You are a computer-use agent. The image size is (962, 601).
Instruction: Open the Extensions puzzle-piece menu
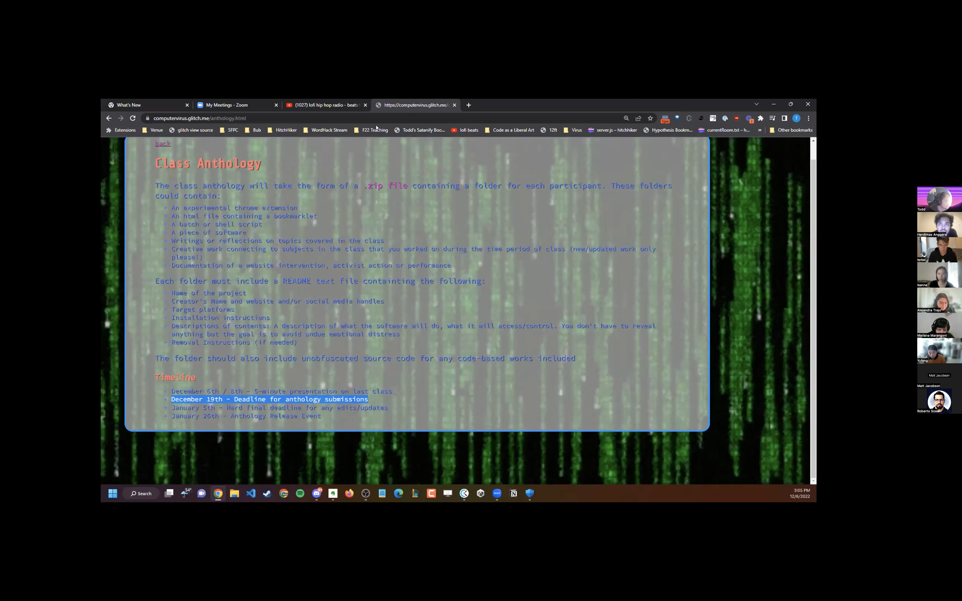pyautogui.click(x=760, y=118)
